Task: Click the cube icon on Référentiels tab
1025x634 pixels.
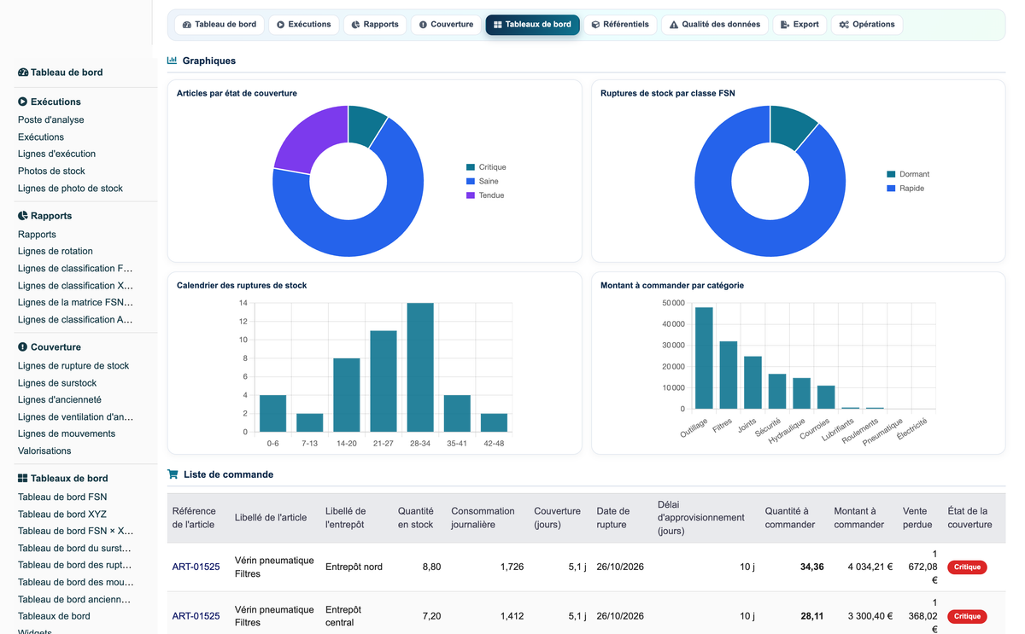Action: click(x=595, y=25)
